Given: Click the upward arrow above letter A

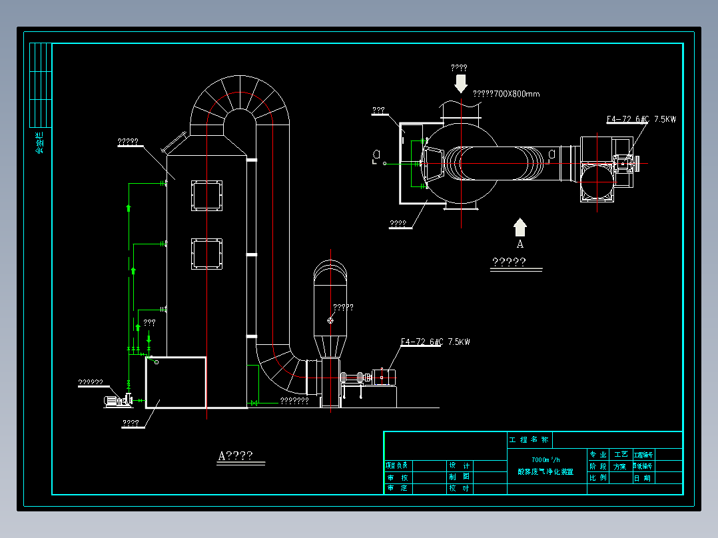Looking at the screenshot, I should click(520, 227).
